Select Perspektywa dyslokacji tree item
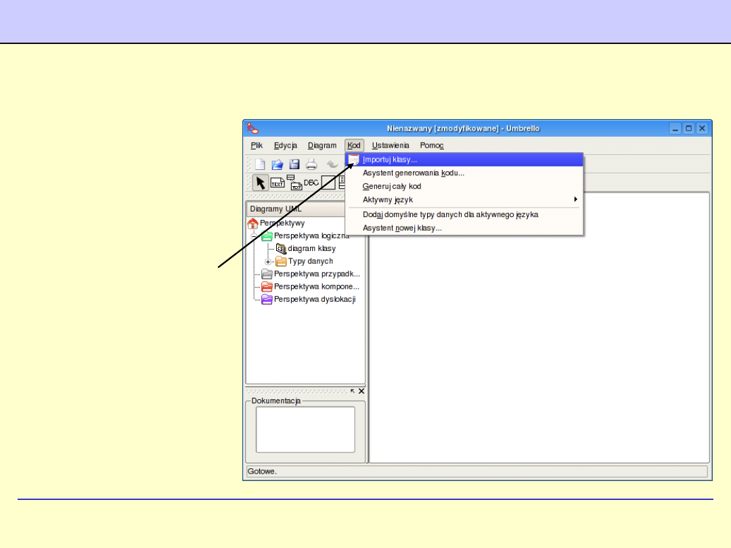 tap(314, 299)
